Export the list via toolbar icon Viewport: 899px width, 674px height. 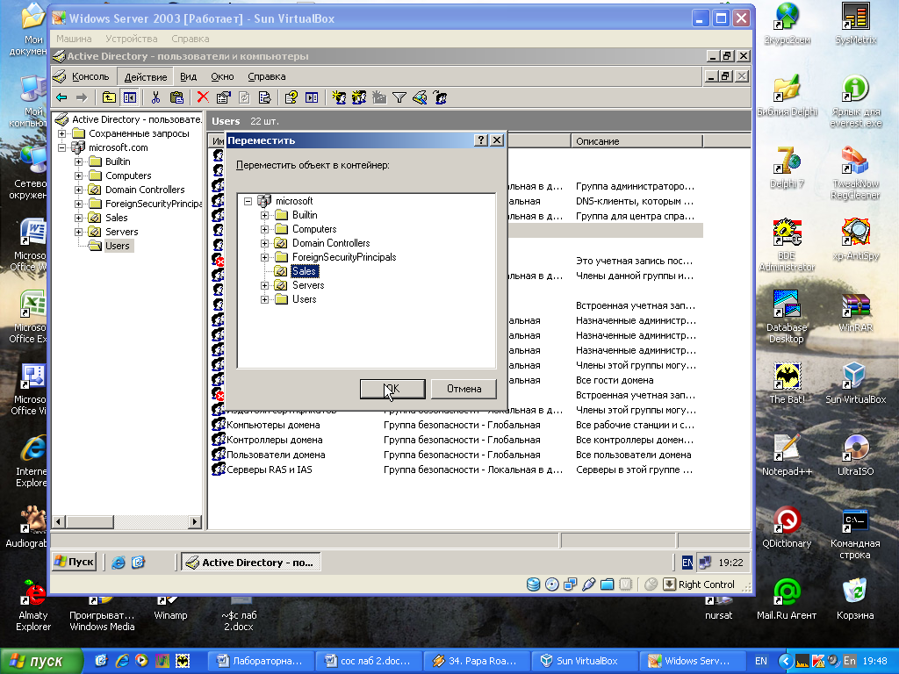pos(264,98)
